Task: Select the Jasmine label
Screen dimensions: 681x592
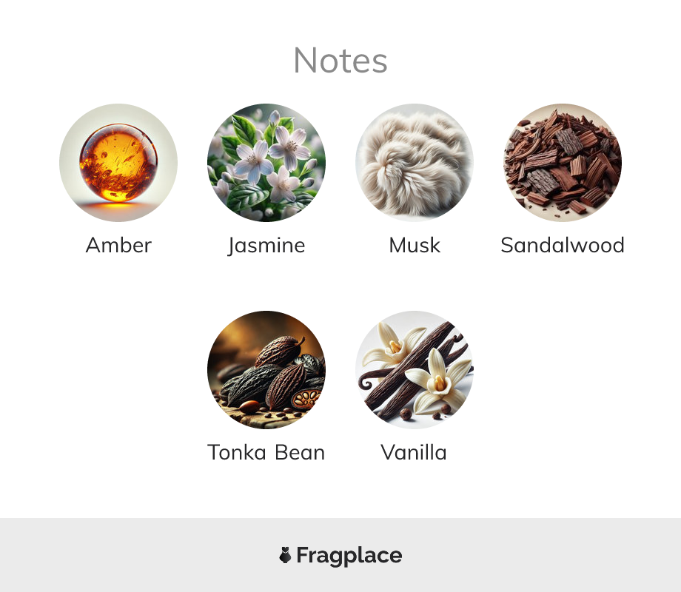Action: (x=266, y=246)
